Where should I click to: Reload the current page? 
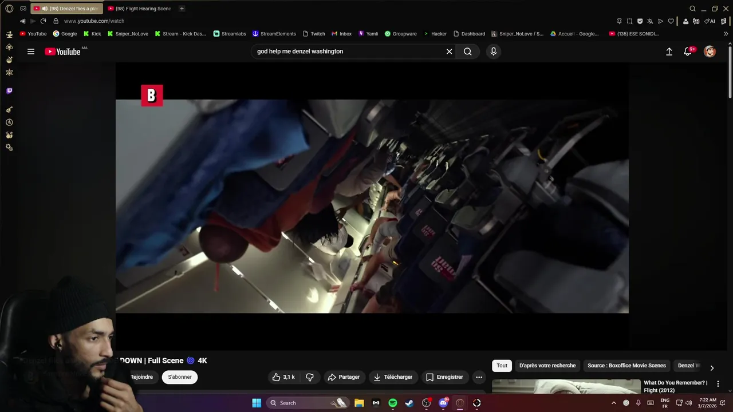pyautogui.click(x=43, y=21)
